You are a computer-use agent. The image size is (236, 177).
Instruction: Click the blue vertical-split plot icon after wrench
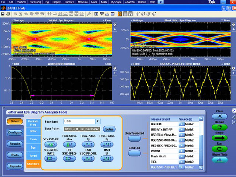pyautogui.click(x=96, y=14)
